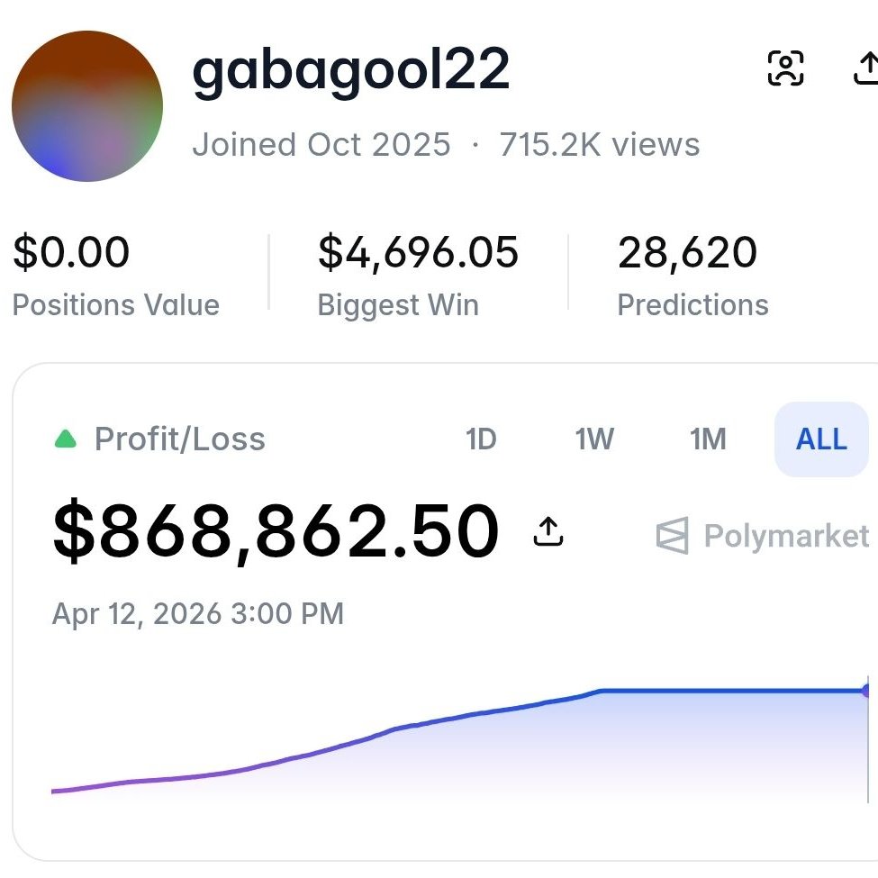Click share icon next to $868,862.50
The image size is (878, 878).
[548, 531]
